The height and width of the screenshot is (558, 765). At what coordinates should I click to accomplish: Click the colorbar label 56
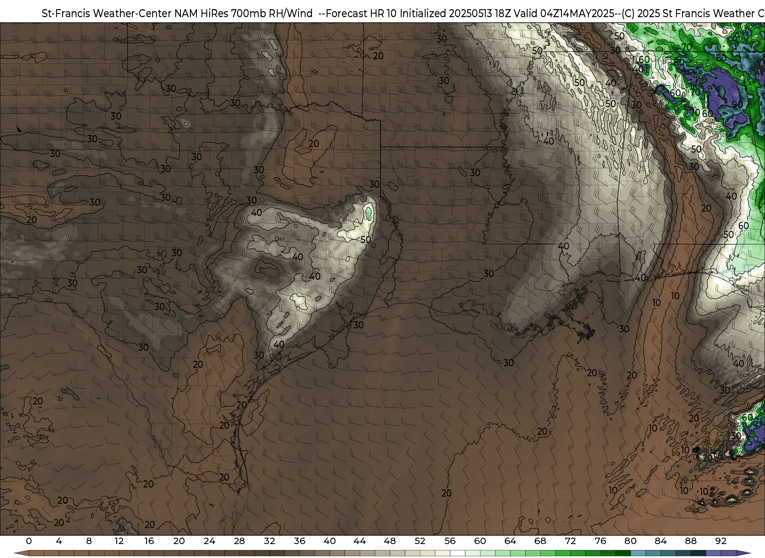450,541
